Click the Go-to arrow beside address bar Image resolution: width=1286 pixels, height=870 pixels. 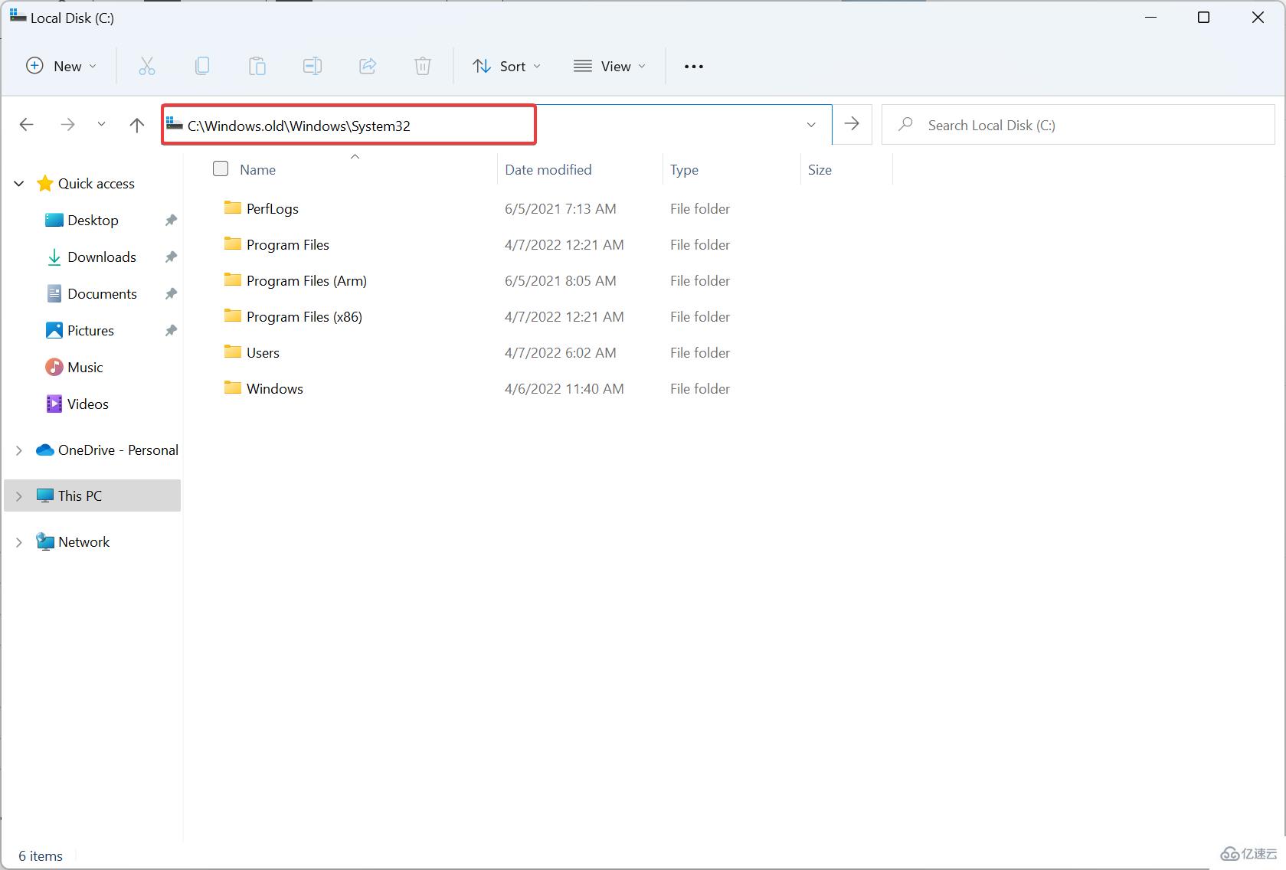click(x=852, y=124)
